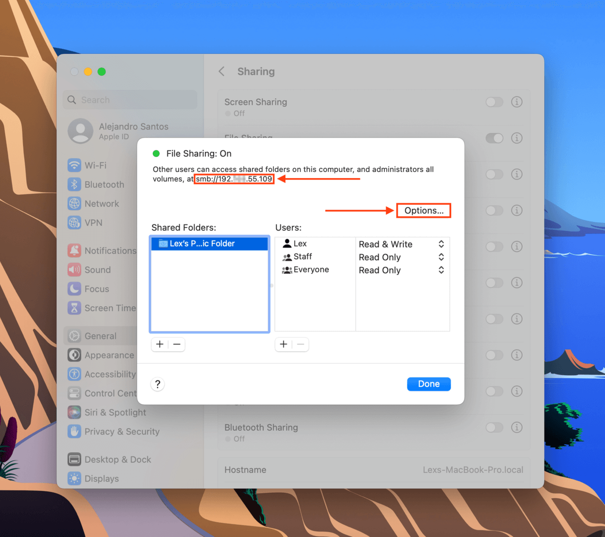Click the Desktop & Dock icon
Viewport: 605px width, 537px height.
coord(74,460)
